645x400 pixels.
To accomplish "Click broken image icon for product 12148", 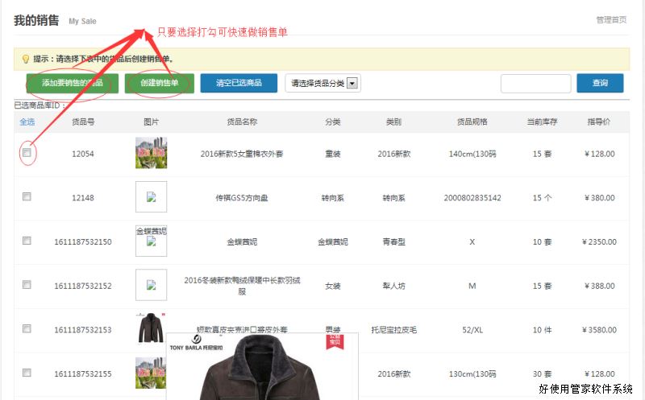I will tap(151, 197).
